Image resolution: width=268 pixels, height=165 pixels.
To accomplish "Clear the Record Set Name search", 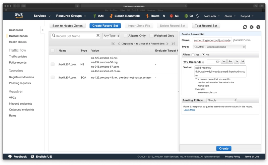I will (x=98, y=35).
